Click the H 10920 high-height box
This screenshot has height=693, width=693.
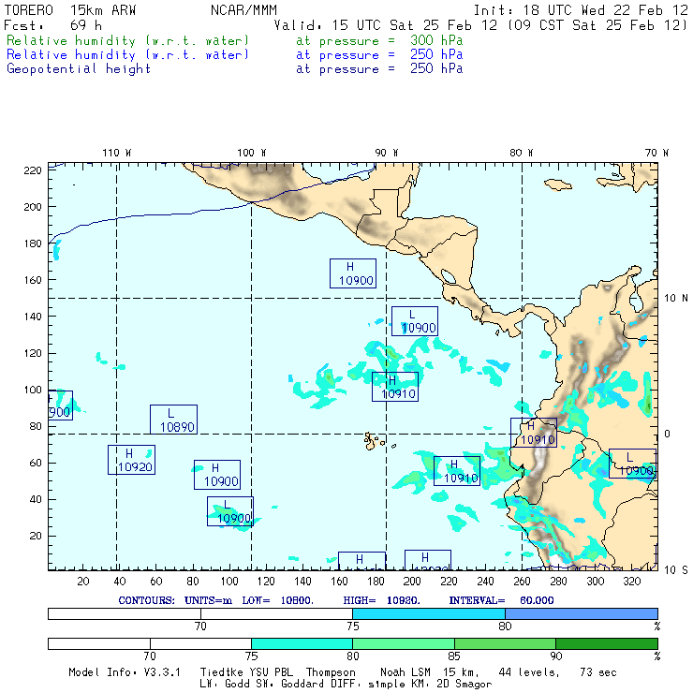(x=132, y=460)
